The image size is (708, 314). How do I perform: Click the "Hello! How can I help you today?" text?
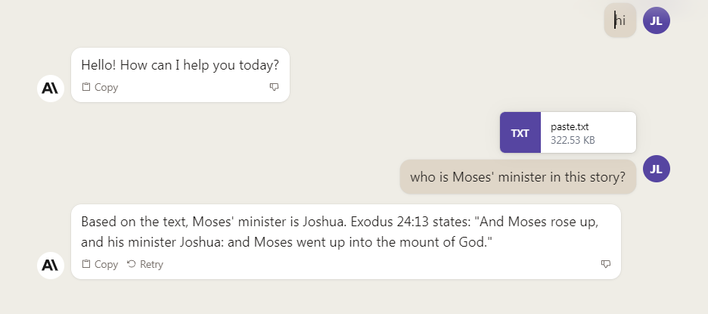pos(180,65)
